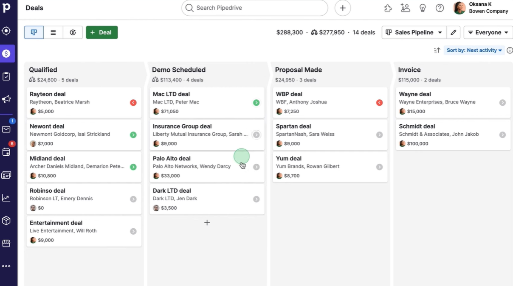Open the Sales Pipeline dropdown
Viewport: 513px width, 286px height.
point(413,32)
